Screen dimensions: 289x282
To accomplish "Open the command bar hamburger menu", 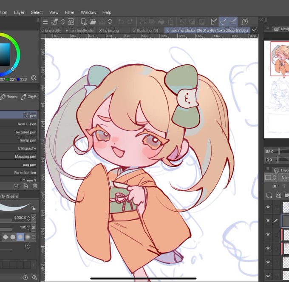I will (45, 22).
